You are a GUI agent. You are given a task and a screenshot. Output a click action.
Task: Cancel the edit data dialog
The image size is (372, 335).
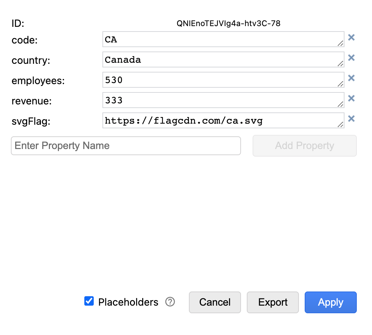215,302
